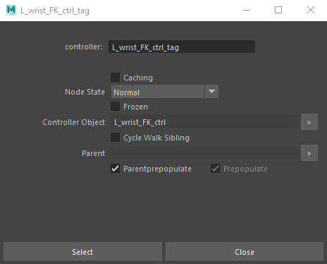Enable Cycle Walk Sibling
Viewport: 327px width, 264px height.
point(115,138)
